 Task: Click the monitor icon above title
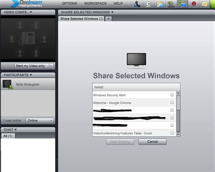(x=137, y=60)
